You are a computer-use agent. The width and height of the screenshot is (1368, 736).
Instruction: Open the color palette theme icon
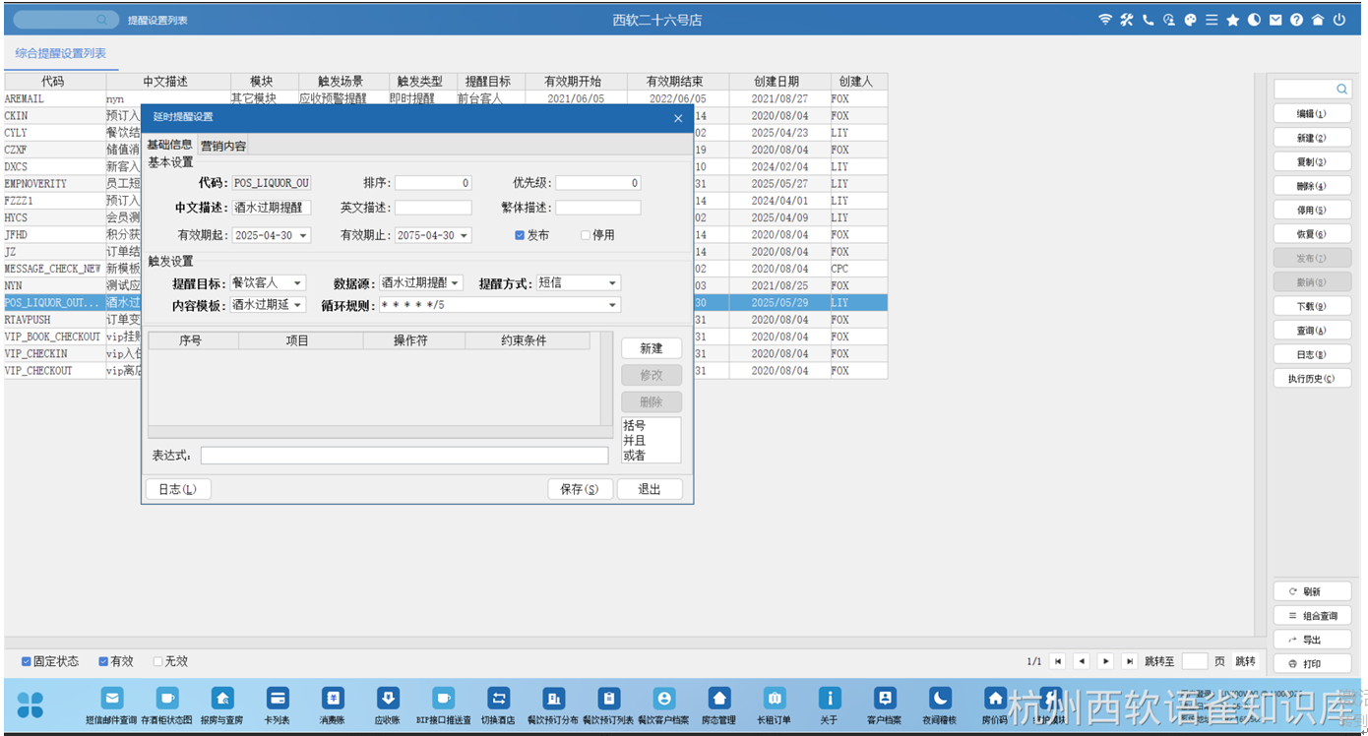[1190, 20]
